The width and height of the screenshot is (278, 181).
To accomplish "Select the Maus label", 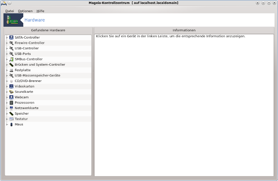I will coord(19,124).
